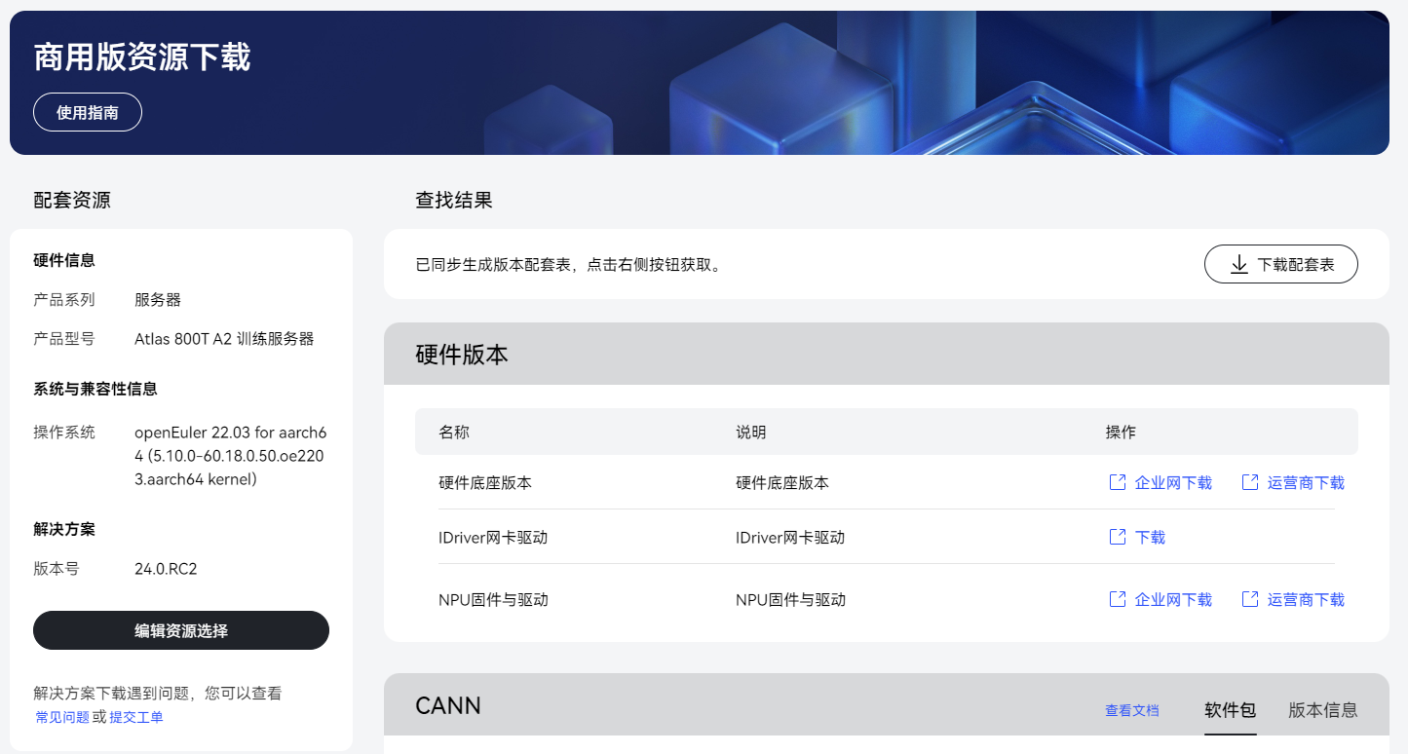Click the 系统与兼容性信息 subheading
The height and width of the screenshot is (754, 1408).
point(95,389)
